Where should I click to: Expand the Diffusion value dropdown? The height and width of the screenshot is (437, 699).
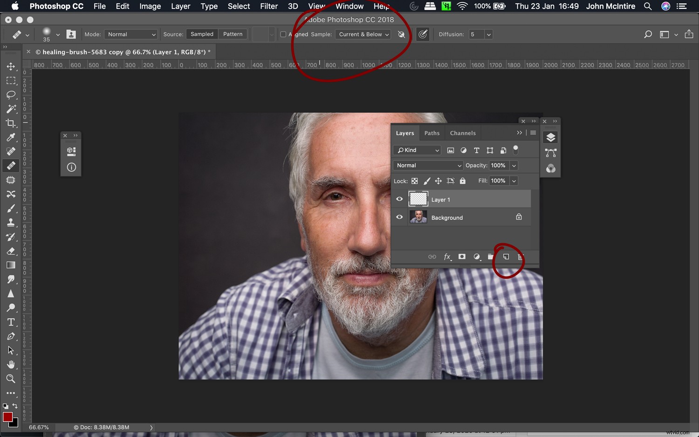click(x=488, y=34)
